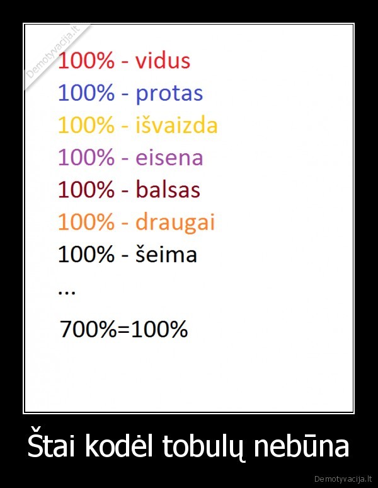Click the word 'protas' in blue
378x488 pixels.
coord(169,94)
